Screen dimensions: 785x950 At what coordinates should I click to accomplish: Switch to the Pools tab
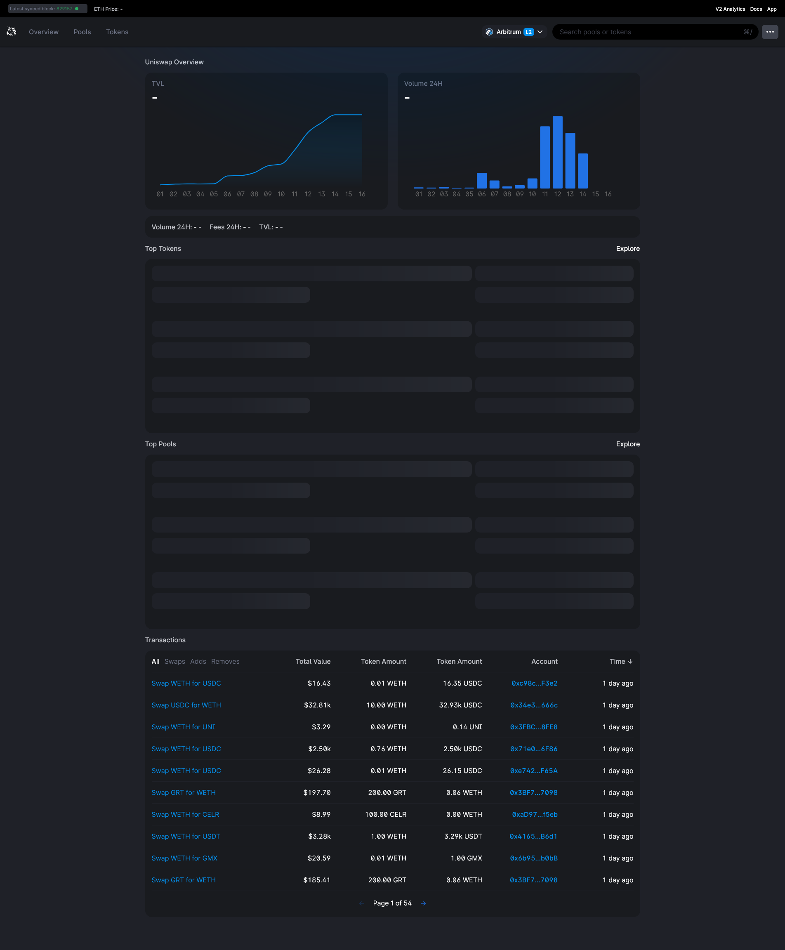pyautogui.click(x=82, y=32)
